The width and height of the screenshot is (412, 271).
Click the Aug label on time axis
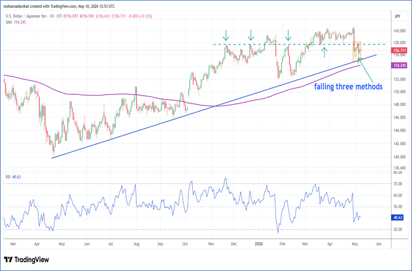(136, 244)
